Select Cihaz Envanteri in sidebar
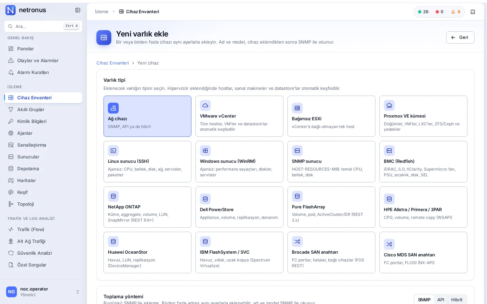 tap(43, 98)
